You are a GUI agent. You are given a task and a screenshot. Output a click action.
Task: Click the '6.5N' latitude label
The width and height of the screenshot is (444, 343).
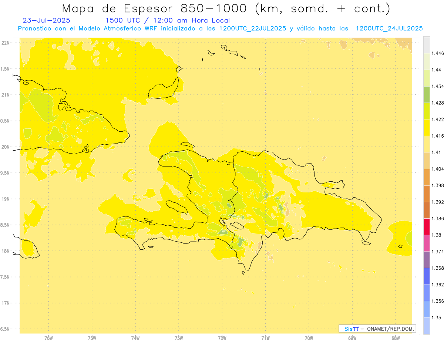(x=6, y=329)
